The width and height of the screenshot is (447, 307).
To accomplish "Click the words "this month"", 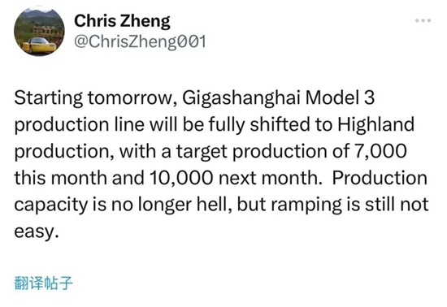I will pos(60,178).
